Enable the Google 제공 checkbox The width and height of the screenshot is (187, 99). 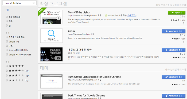(7, 41)
